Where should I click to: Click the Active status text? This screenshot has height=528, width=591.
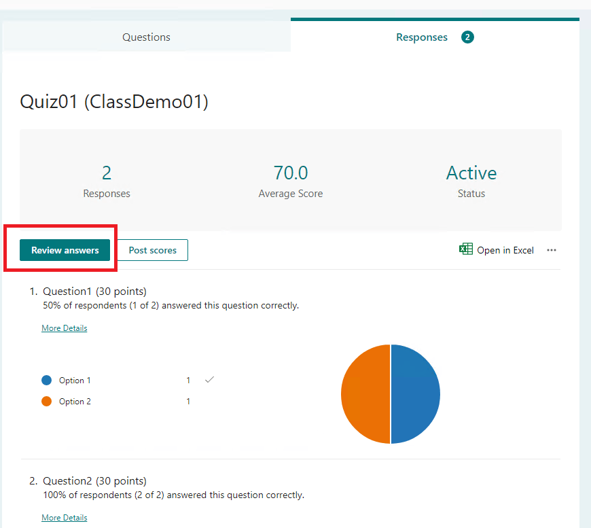point(471,173)
